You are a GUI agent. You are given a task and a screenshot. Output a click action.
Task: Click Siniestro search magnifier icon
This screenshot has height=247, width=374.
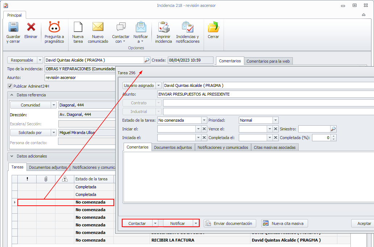[333, 129]
